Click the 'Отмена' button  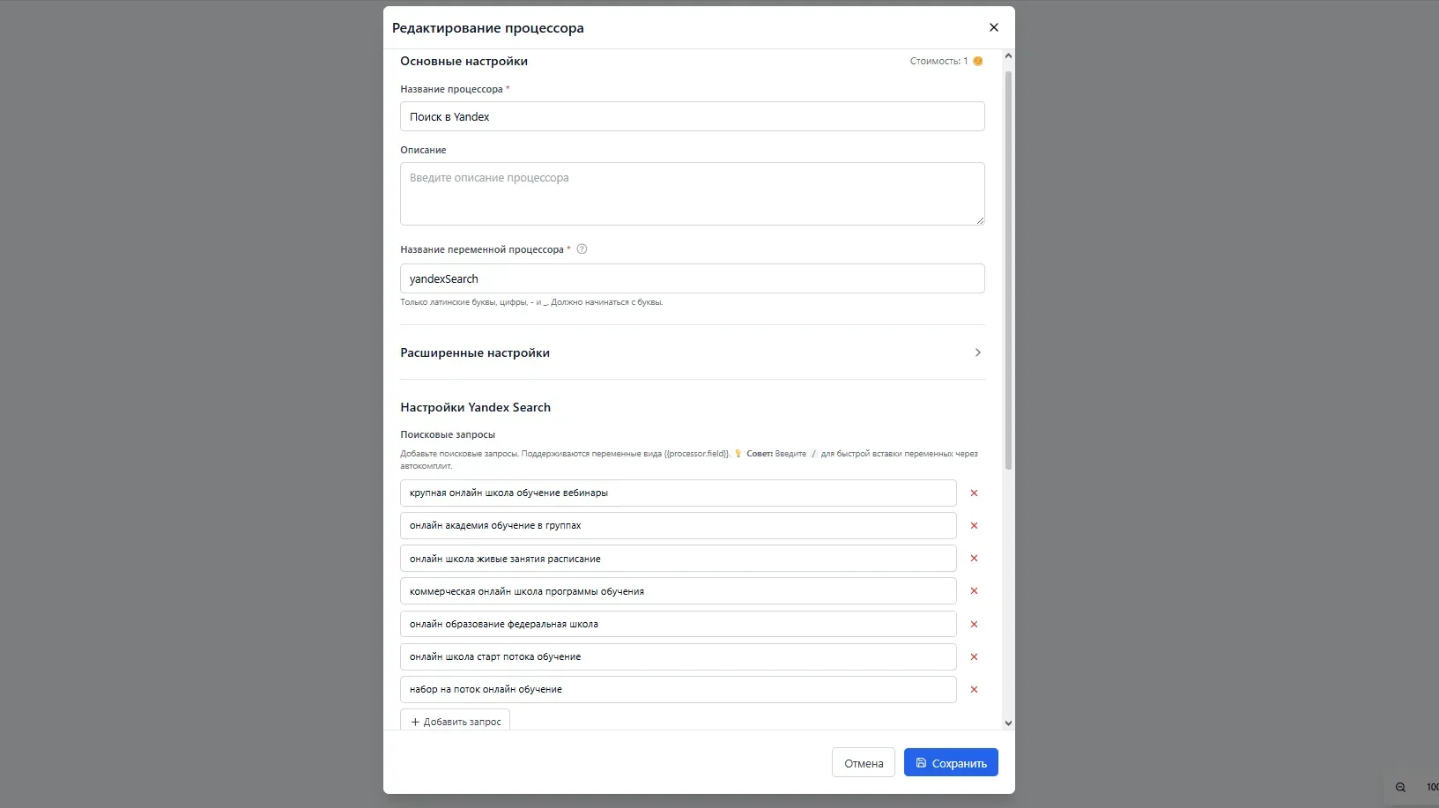click(x=863, y=763)
